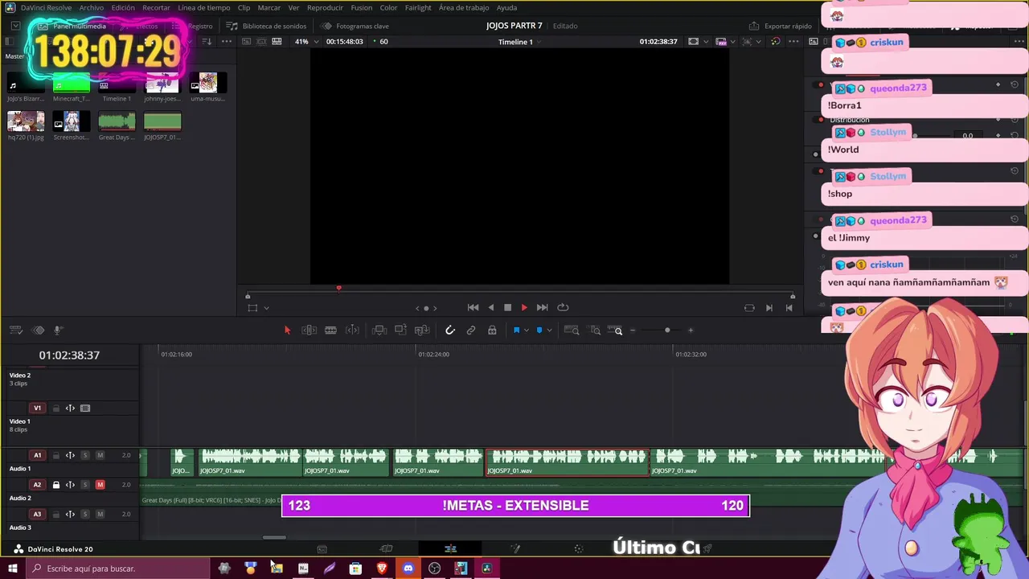
Task: Select the V1 track destination button
Action: (37, 409)
